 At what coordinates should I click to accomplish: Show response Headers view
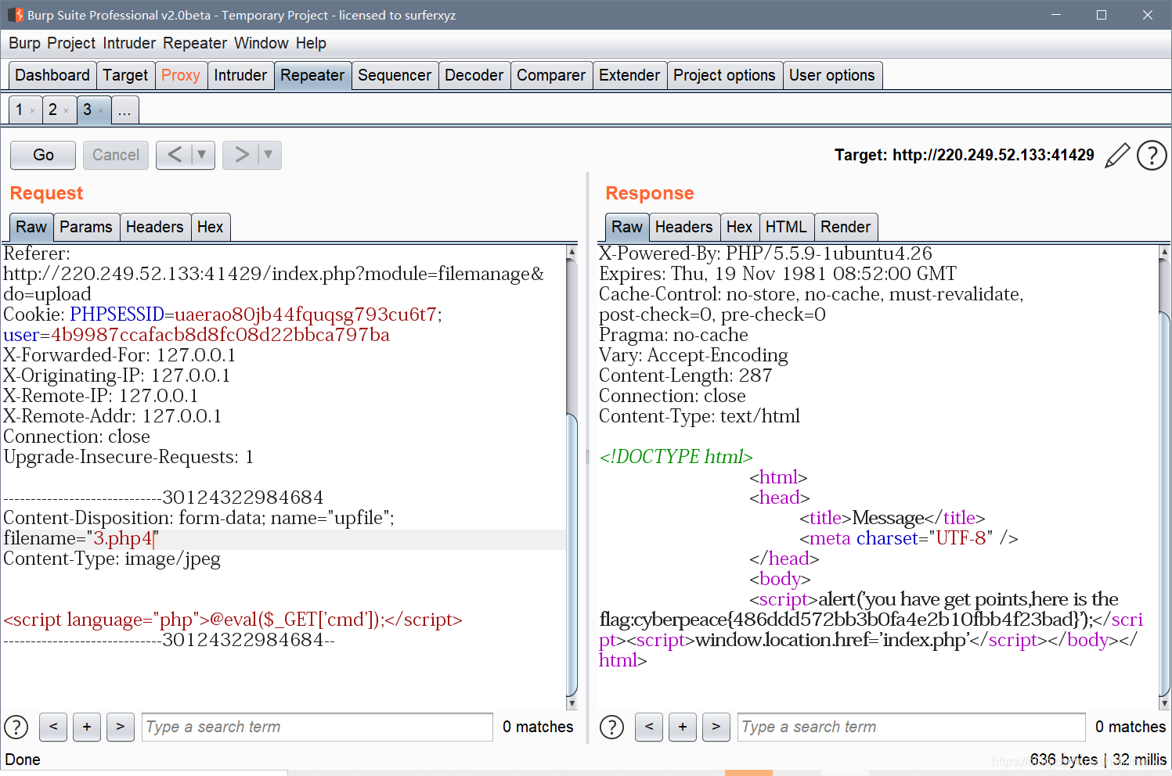click(684, 227)
